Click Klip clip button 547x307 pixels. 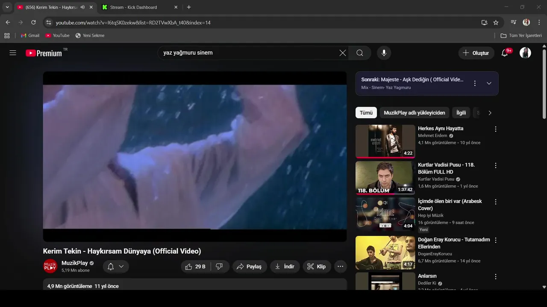click(317, 266)
